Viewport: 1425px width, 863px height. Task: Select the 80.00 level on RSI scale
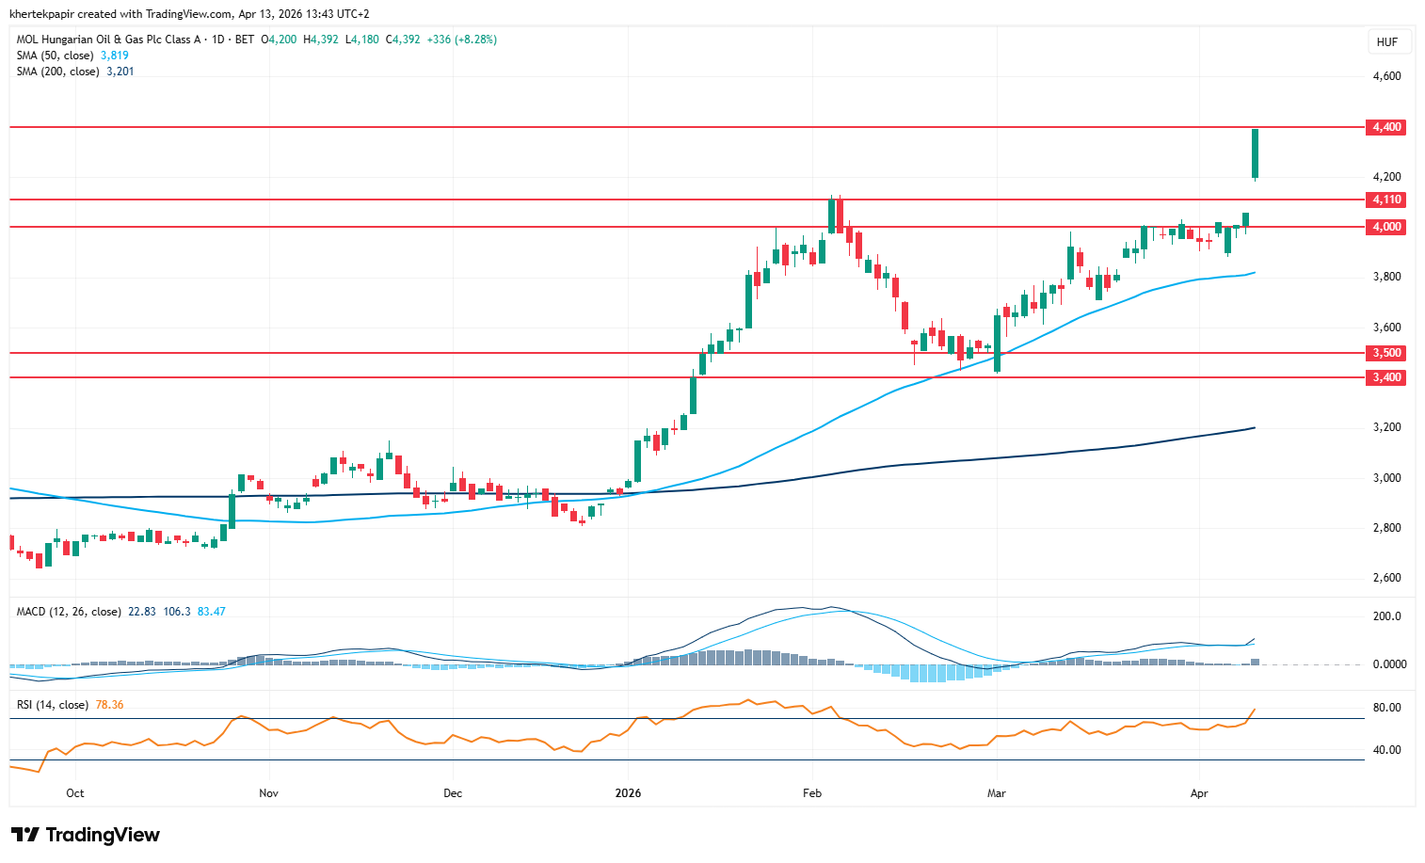1386,708
